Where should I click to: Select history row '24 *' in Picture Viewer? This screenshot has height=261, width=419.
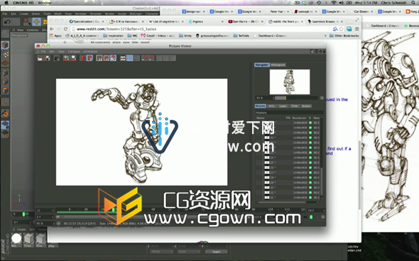coord(288,157)
